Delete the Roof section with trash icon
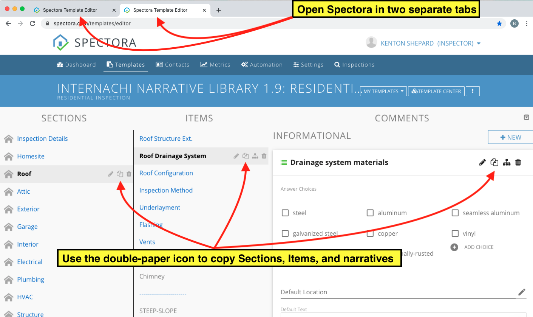The image size is (533, 317). point(129,174)
